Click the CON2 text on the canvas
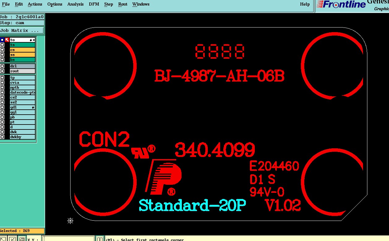This screenshot has height=241, width=389. pos(104,139)
